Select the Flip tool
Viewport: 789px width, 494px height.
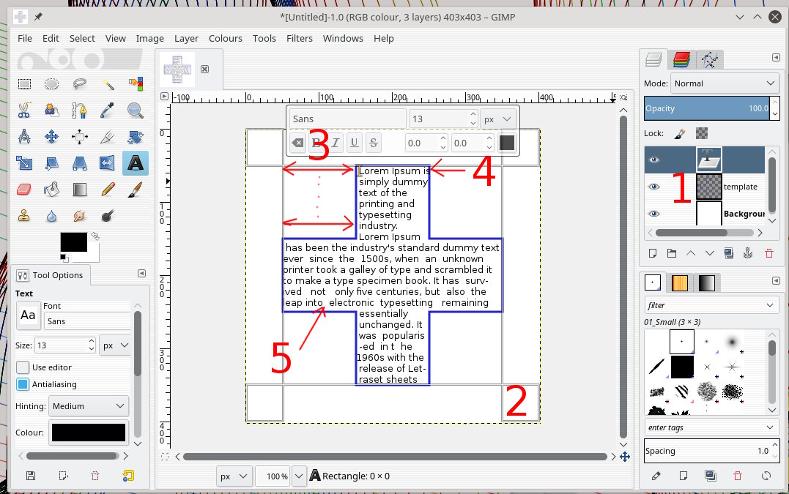point(107,162)
